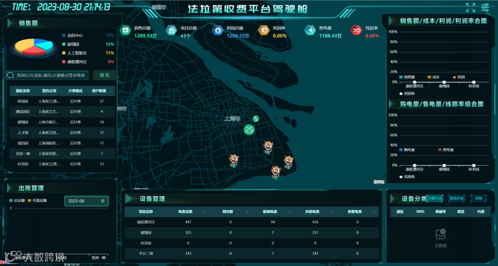Clear the 2023-06 date with the x icon

point(102,201)
